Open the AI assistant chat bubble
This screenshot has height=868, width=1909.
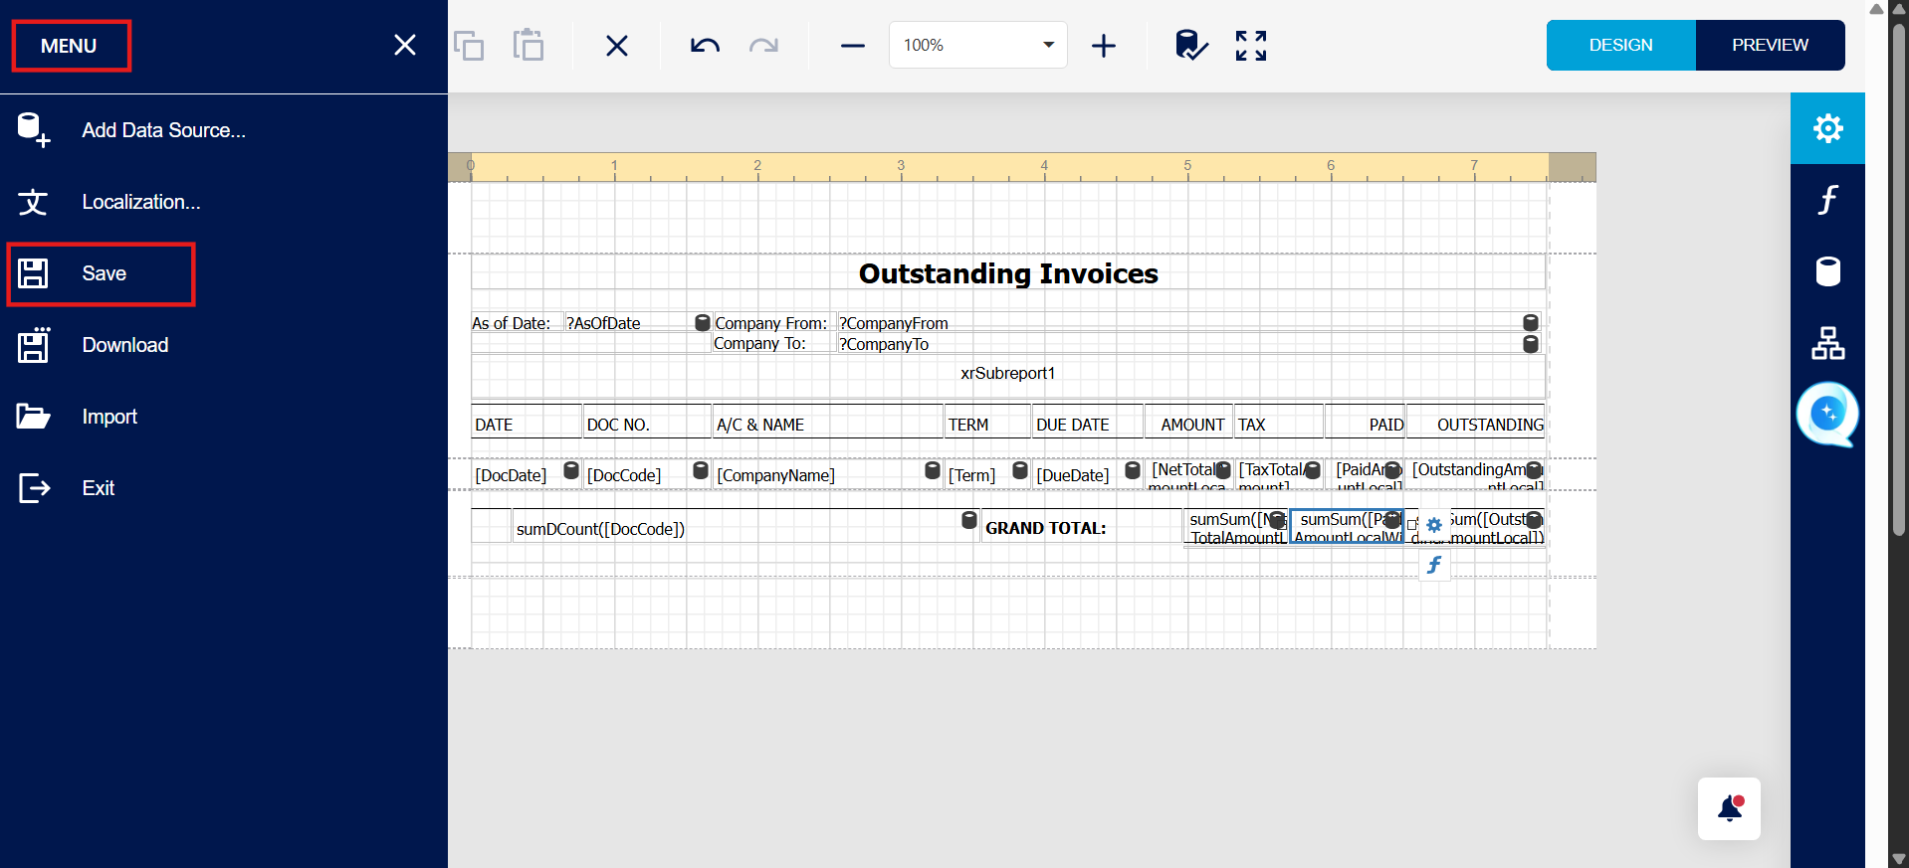pyautogui.click(x=1827, y=414)
